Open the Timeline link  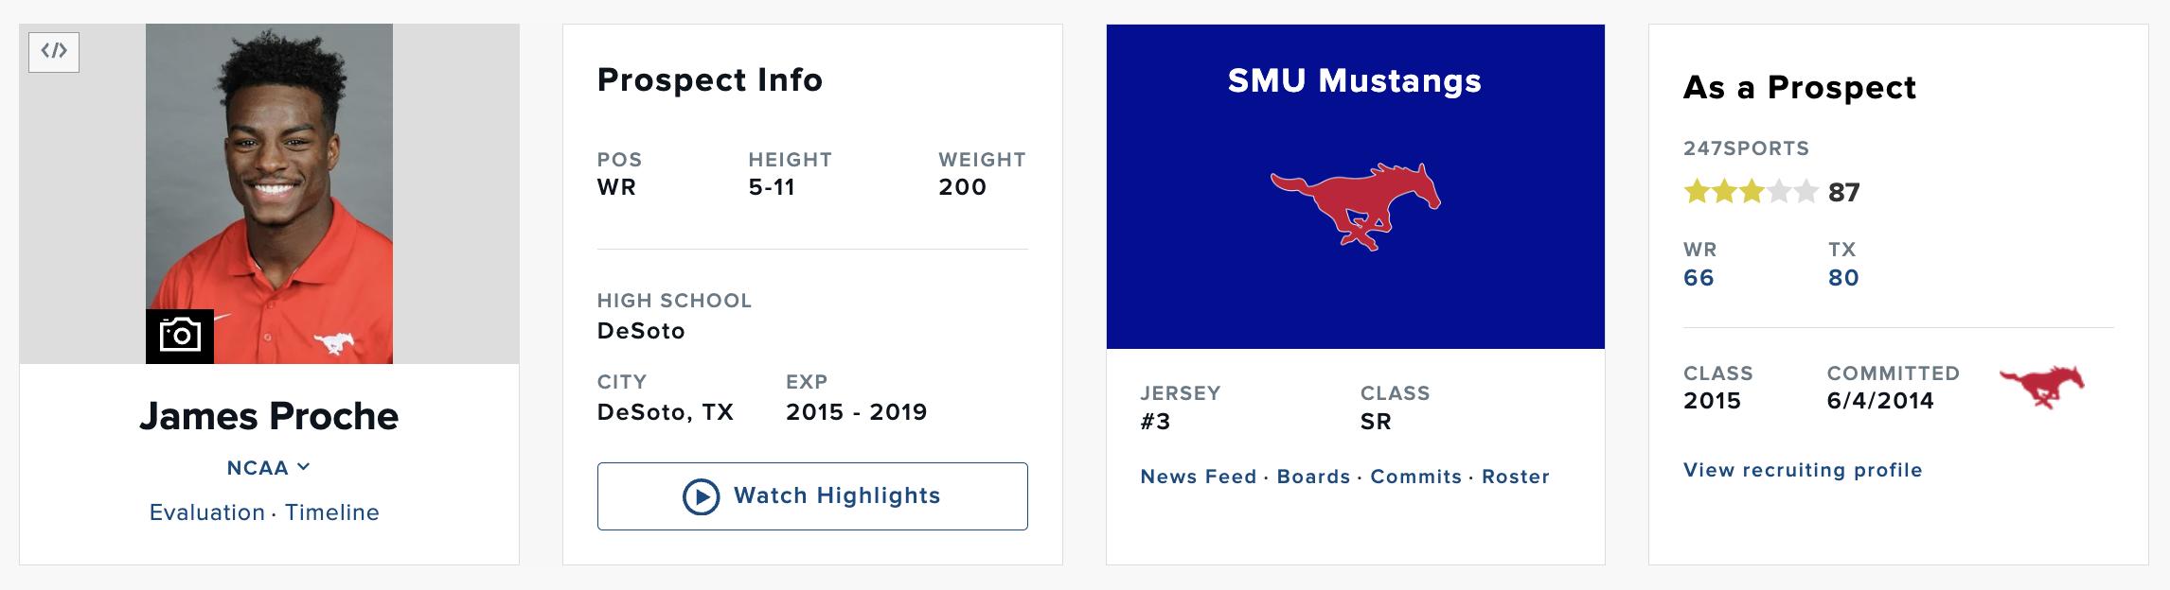pyautogui.click(x=332, y=512)
